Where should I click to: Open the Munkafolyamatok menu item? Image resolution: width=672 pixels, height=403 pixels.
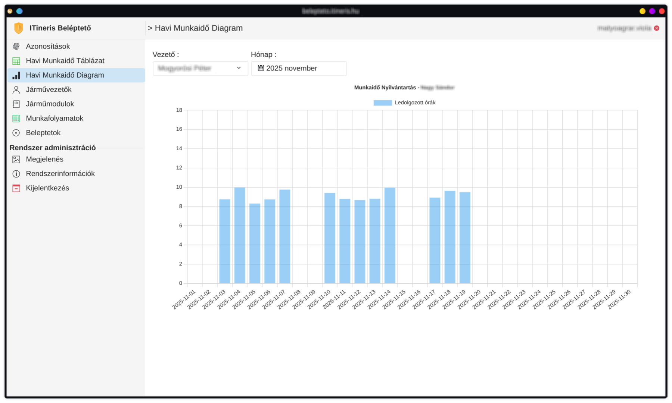(x=55, y=119)
